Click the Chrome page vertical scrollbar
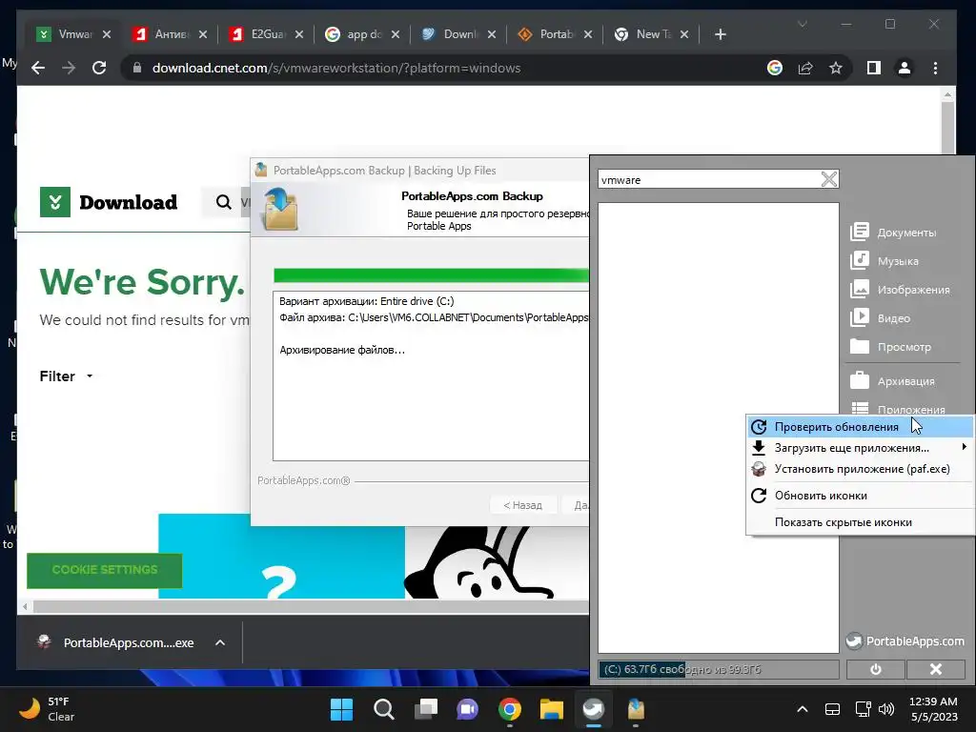This screenshot has width=976, height=732. (x=947, y=128)
